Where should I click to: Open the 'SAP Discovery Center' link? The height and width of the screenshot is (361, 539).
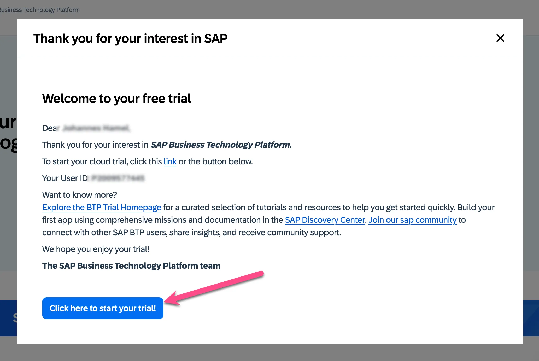pos(325,220)
